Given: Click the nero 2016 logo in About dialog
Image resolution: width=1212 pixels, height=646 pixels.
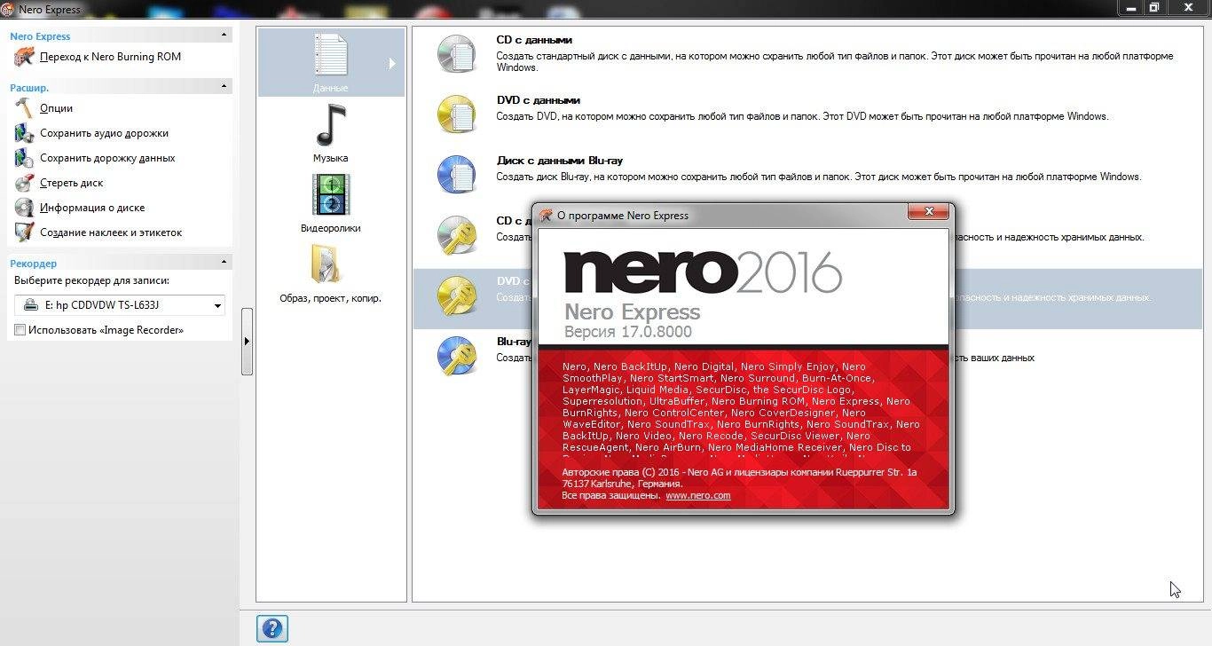Looking at the screenshot, I should point(703,272).
